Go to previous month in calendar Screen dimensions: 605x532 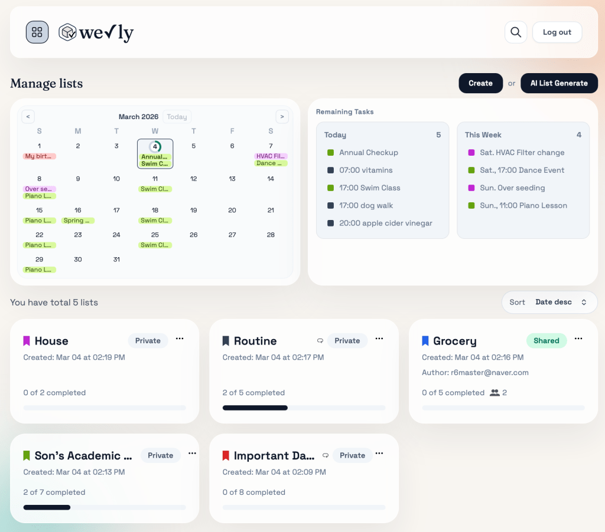coord(28,117)
